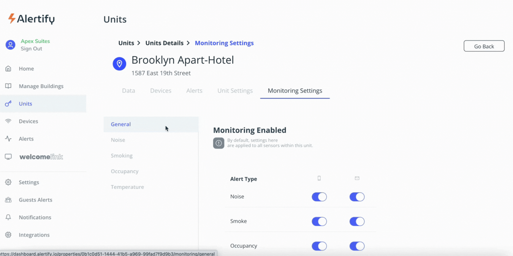Click the Manage Buildings book icon
The width and height of the screenshot is (513, 256).
(8, 86)
